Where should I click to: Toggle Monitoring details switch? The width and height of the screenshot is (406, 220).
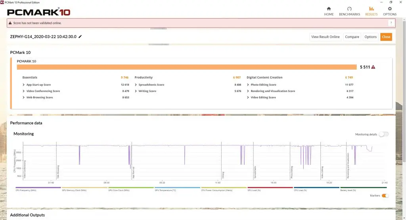pos(383,134)
